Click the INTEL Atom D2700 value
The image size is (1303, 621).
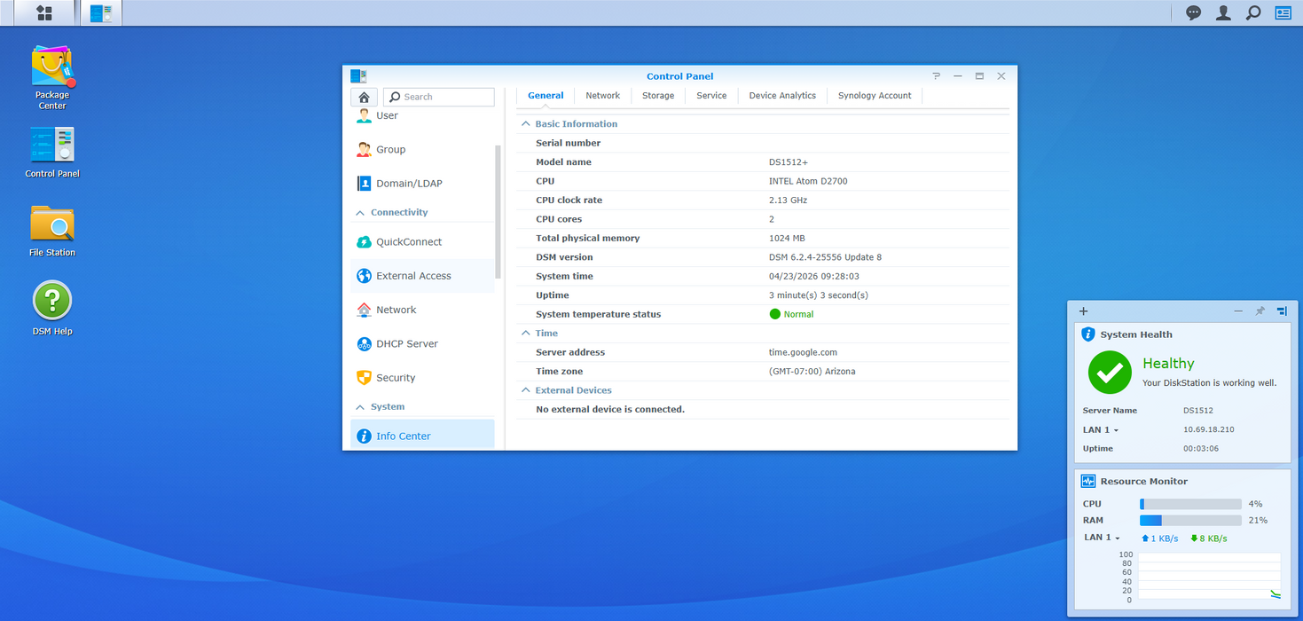tap(808, 181)
